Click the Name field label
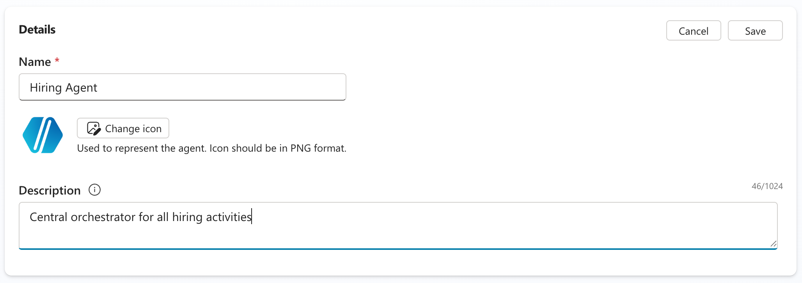Viewport: 802px width, 283px height. click(x=35, y=62)
